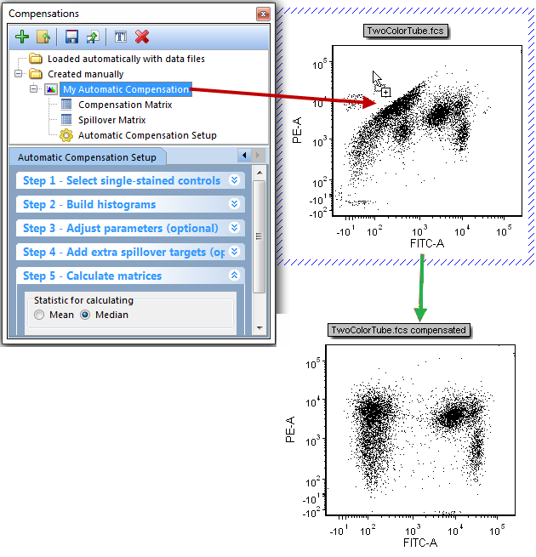This screenshot has width=536, height=557.
Task: Select the Mean statistic radio button
Action: 39,315
